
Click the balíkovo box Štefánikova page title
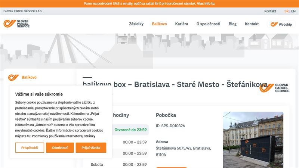(175, 84)
